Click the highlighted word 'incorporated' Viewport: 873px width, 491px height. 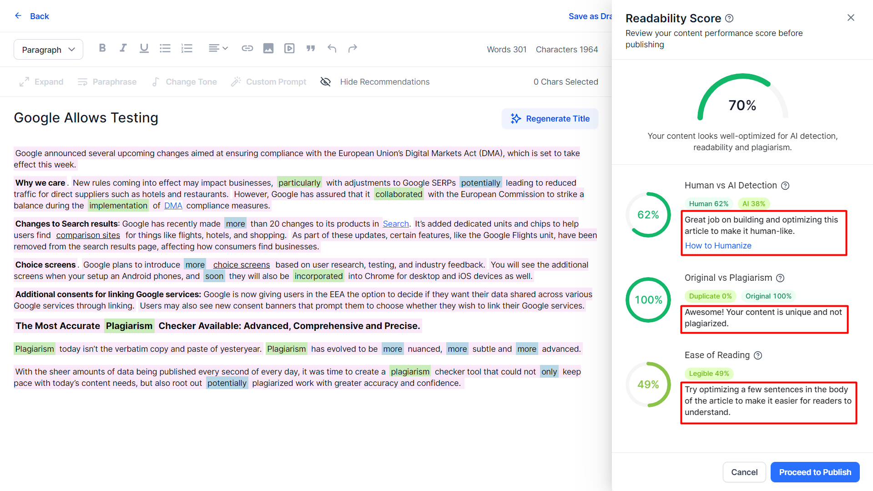pyautogui.click(x=318, y=276)
